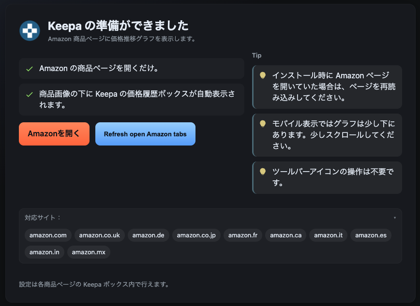Image resolution: width=420 pixels, height=306 pixels.
Task: Open the amazon.co.uk site chip
Action: (99, 235)
